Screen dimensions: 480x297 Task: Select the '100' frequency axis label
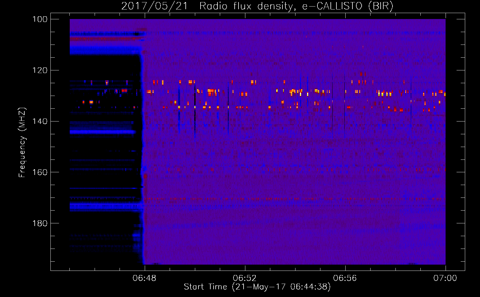click(x=40, y=19)
